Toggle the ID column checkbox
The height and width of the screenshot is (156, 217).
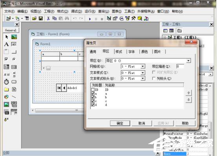[93, 90]
